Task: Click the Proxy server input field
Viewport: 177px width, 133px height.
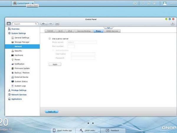Action: click(82, 42)
